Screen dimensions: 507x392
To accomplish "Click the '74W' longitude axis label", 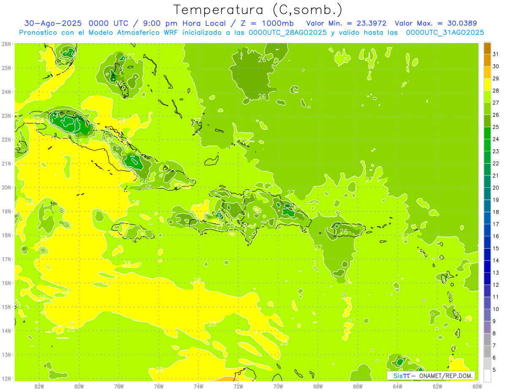I will pyautogui.click(x=199, y=386).
